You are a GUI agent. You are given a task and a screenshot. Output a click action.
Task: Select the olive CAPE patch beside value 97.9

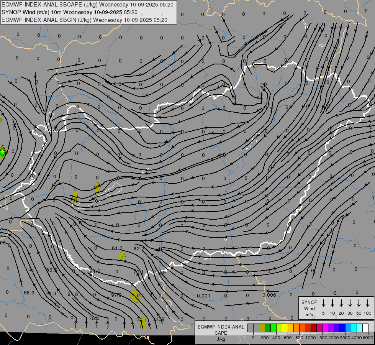(136, 296)
